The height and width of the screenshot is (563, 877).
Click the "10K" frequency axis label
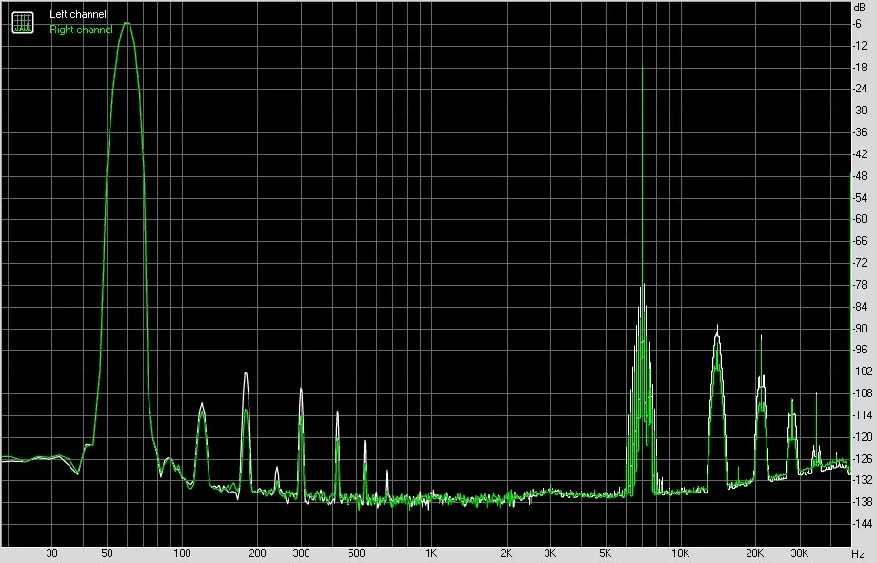[x=680, y=553]
